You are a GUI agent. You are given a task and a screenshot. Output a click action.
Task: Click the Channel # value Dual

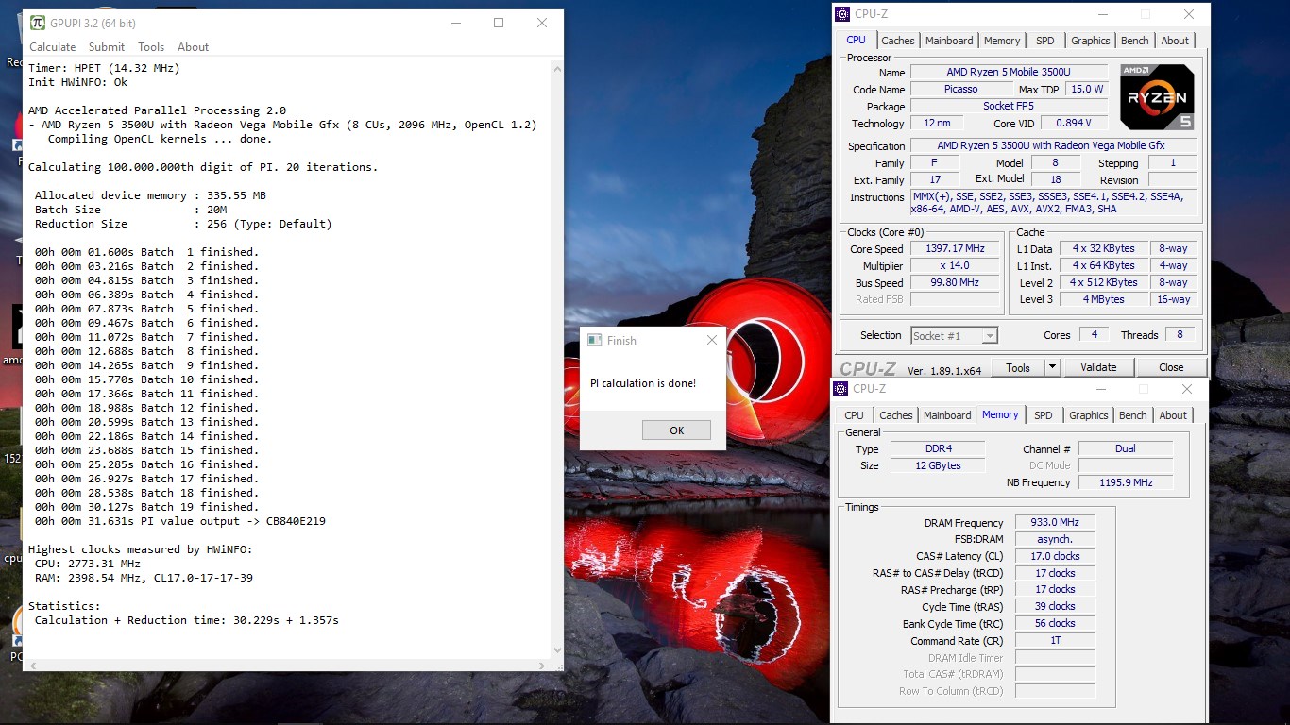[1126, 449]
